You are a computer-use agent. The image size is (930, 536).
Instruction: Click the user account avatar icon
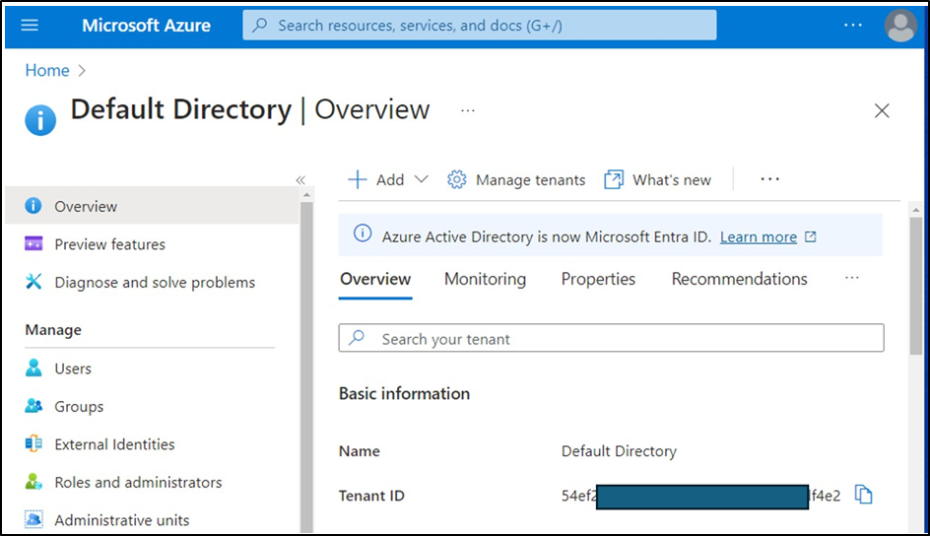[x=900, y=26]
